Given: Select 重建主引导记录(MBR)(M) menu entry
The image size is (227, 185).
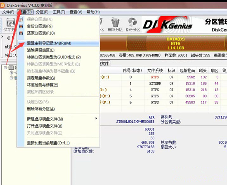Looking at the screenshot, I should pyautogui.click(x=58, y=43).
